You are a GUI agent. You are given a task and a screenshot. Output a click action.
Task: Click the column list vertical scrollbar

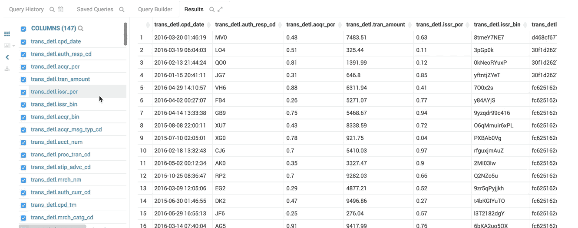126,34
